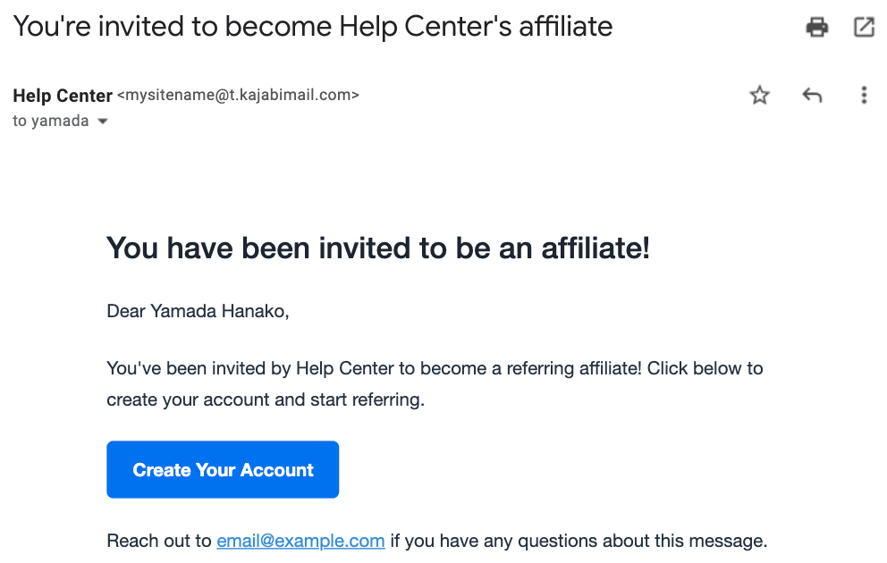The width and height of the screenshot is (887, 563).
Task: Print this email with the printer icon
Action: click(x=817, y=27)
